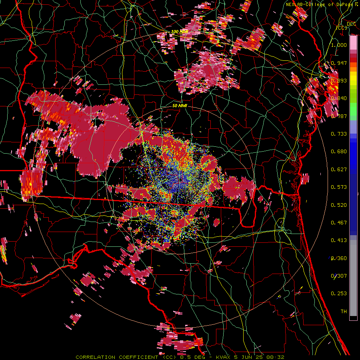Select the 0.360 scale label
Viewport: 360px width, 360px height.
[339, 258]
